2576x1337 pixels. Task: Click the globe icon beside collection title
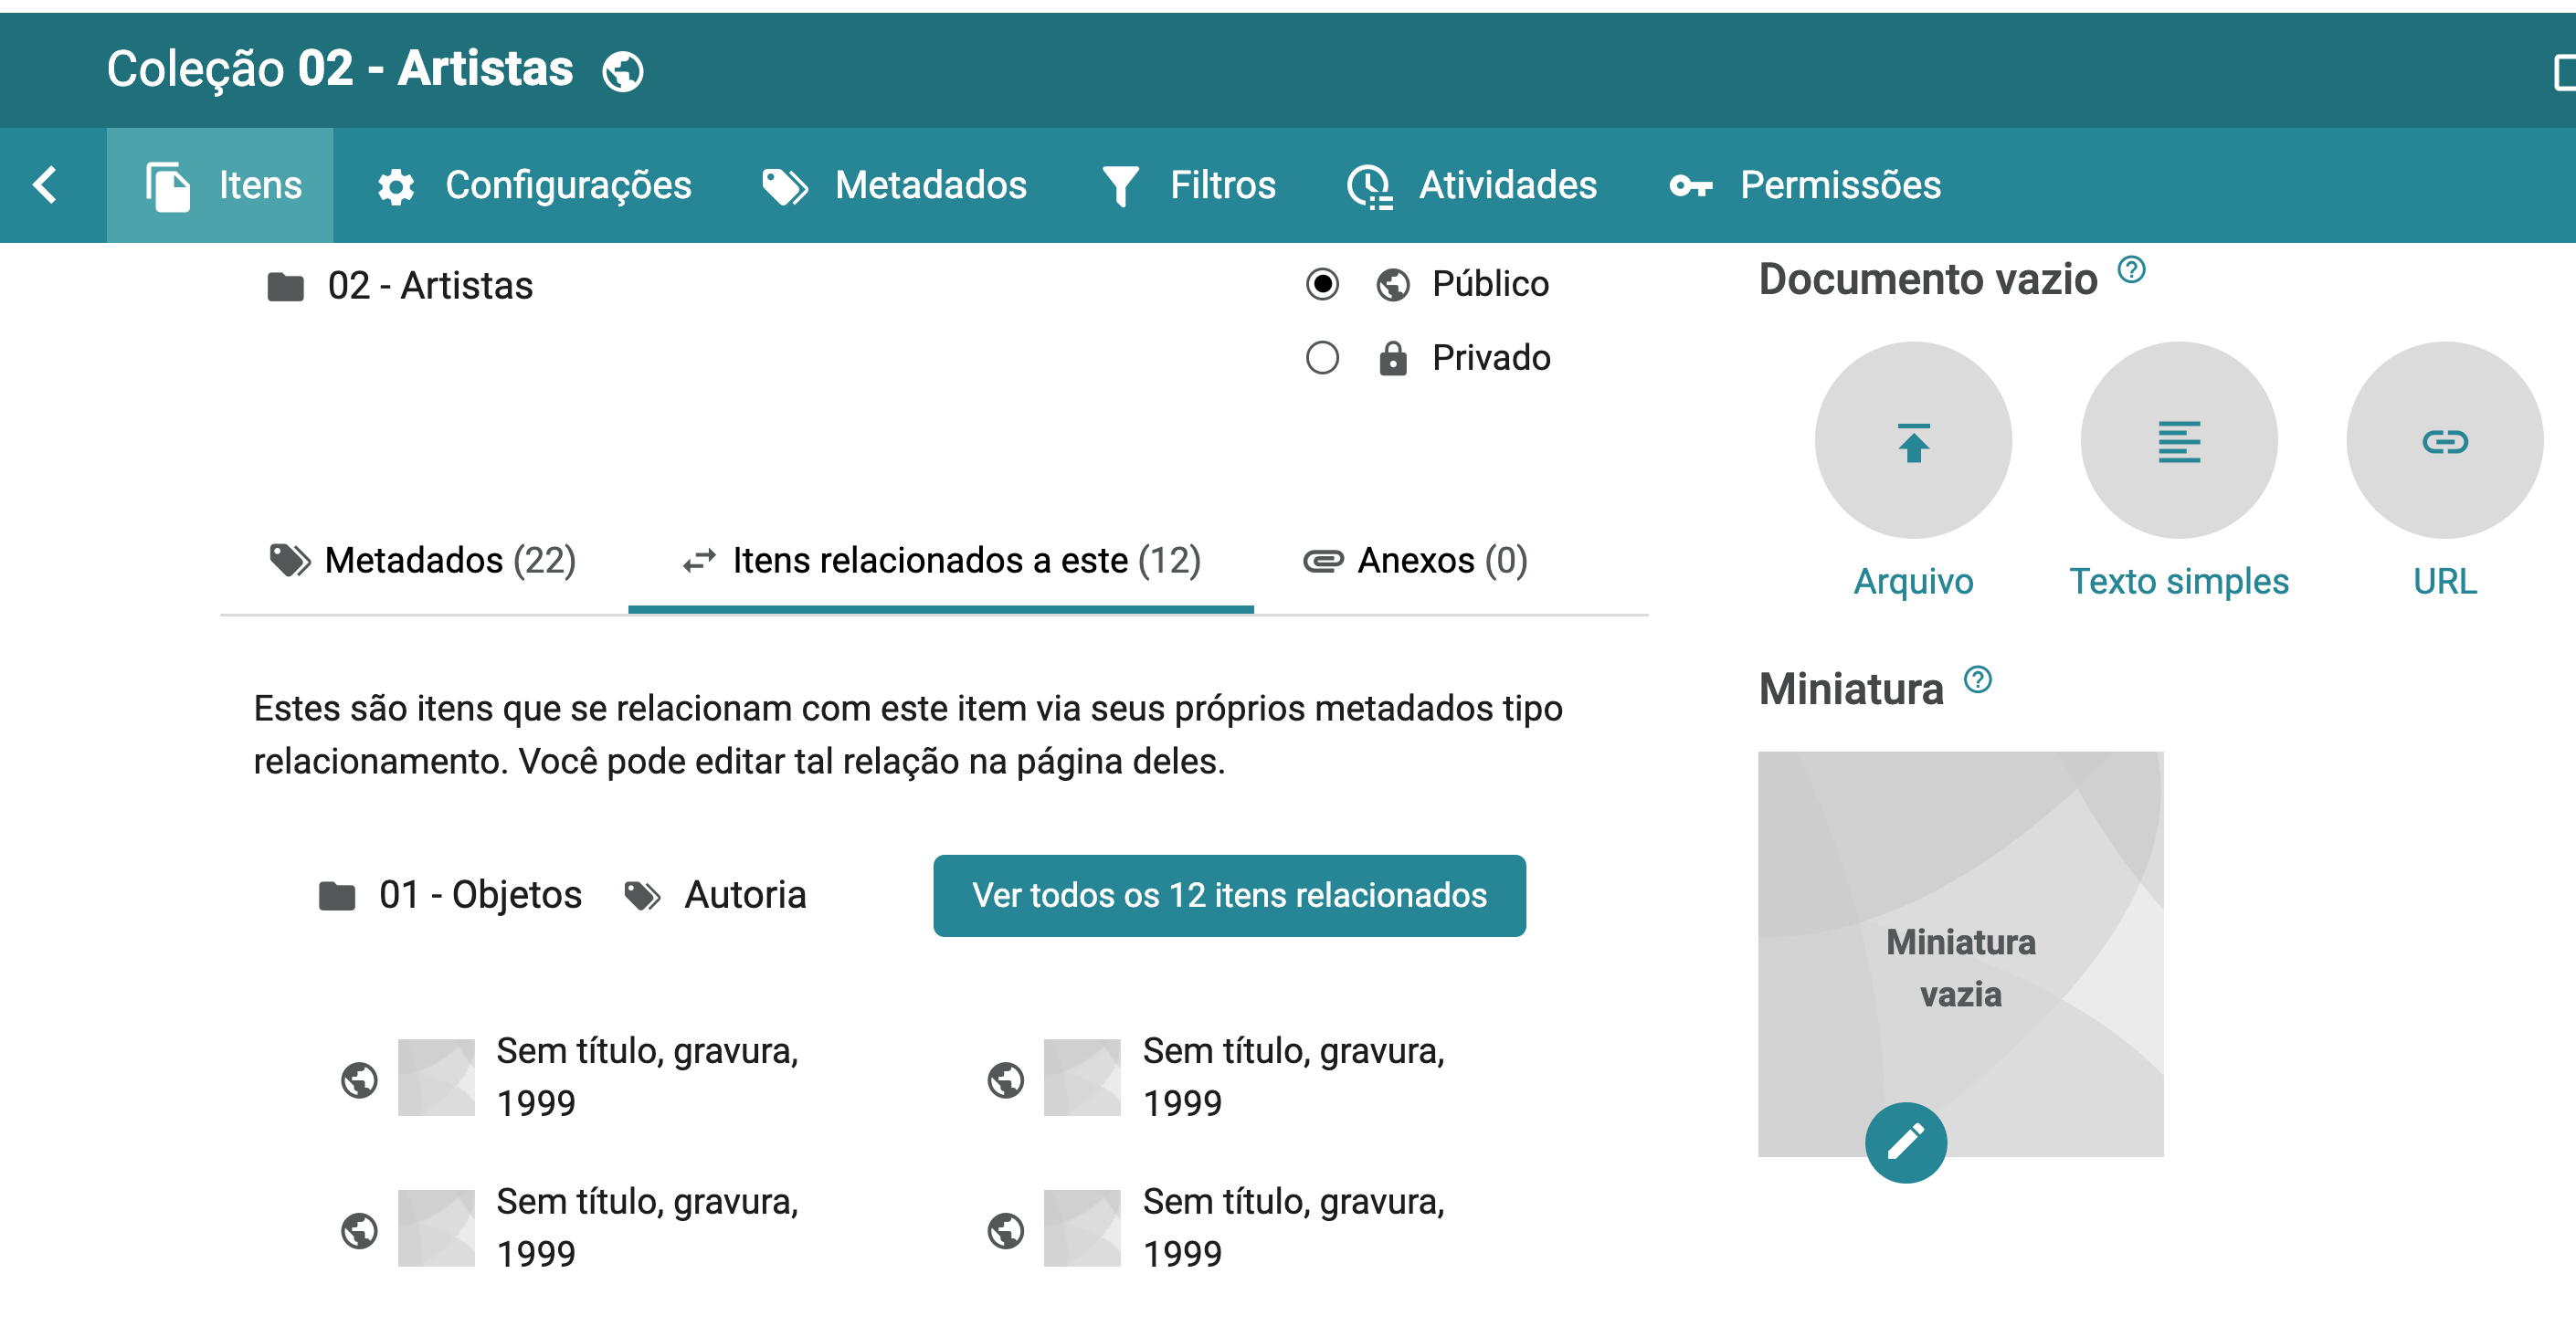pos(622,71)
